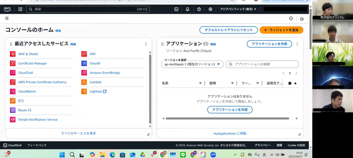Sort applications by 説明 column arrow

point(232,83)
